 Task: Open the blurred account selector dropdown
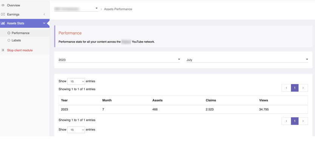tap(76, 9)
